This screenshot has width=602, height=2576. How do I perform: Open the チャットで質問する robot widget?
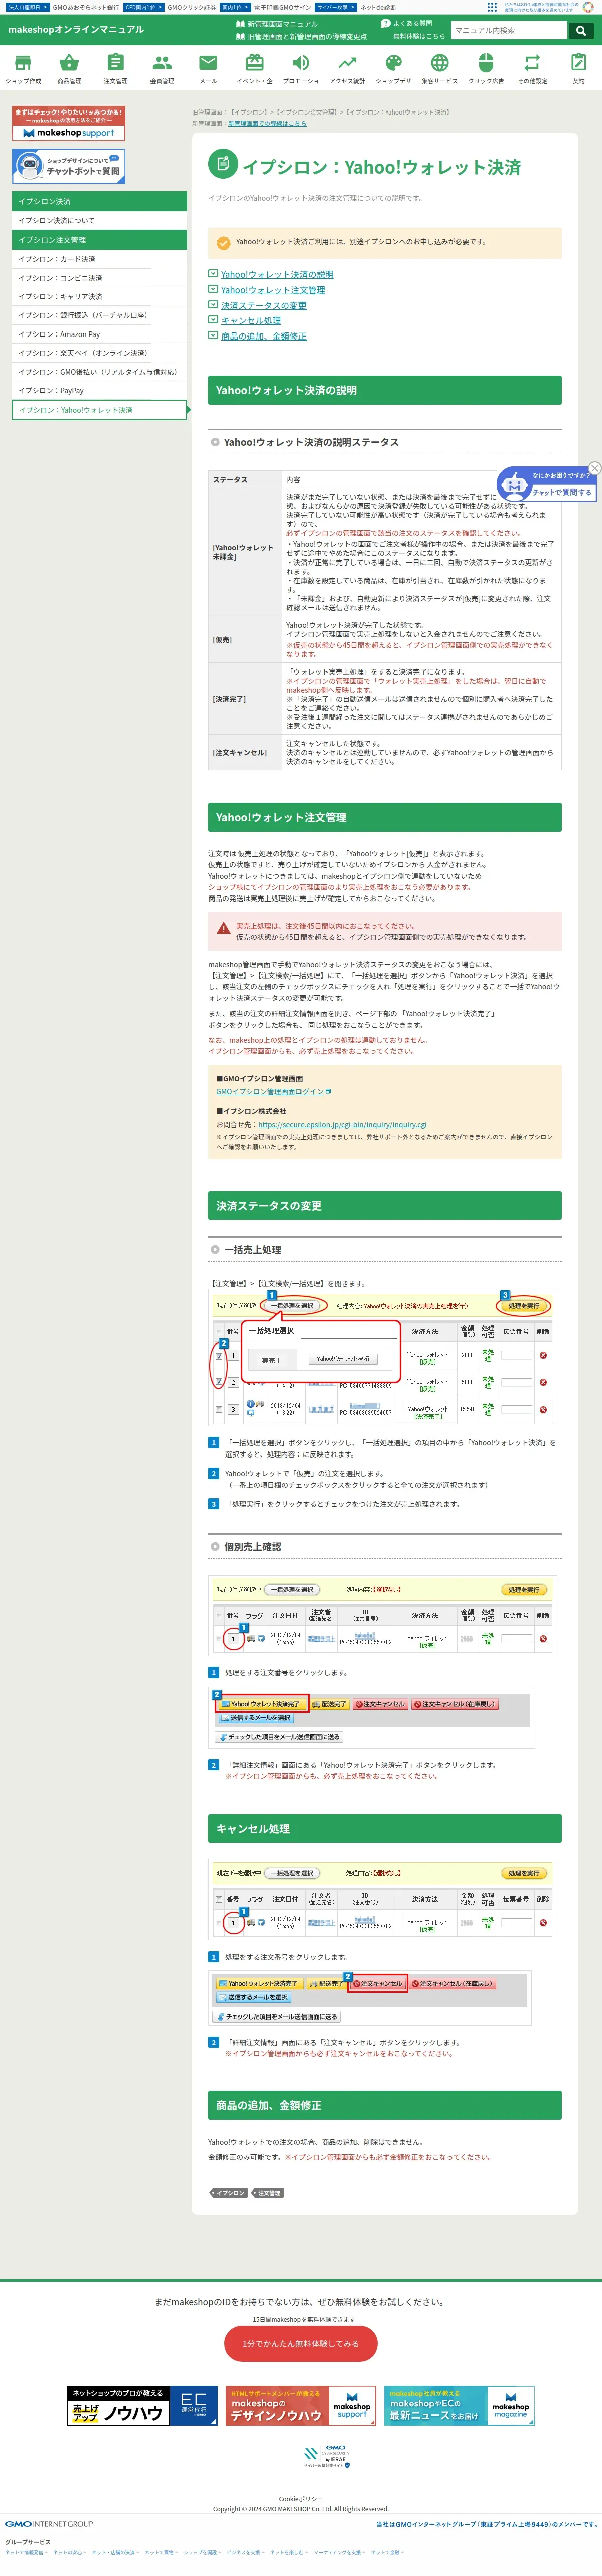point(547,485)
